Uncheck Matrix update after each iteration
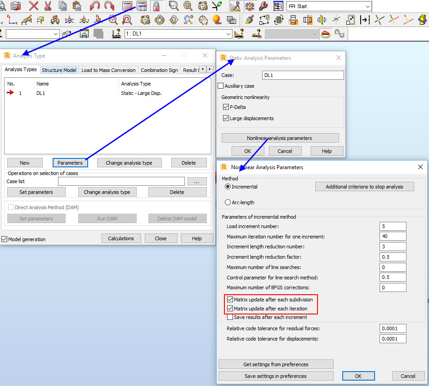The width and height of the screenshot is (429, 386). pyautogui.click(x=230, y=309)
